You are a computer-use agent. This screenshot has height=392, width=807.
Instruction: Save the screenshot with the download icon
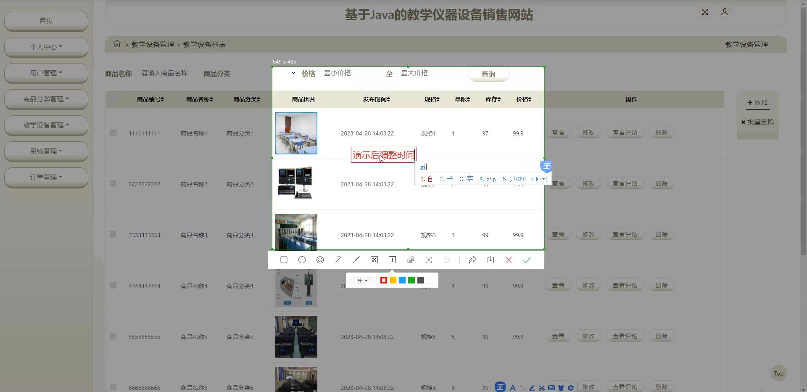[x=491, y=260]
